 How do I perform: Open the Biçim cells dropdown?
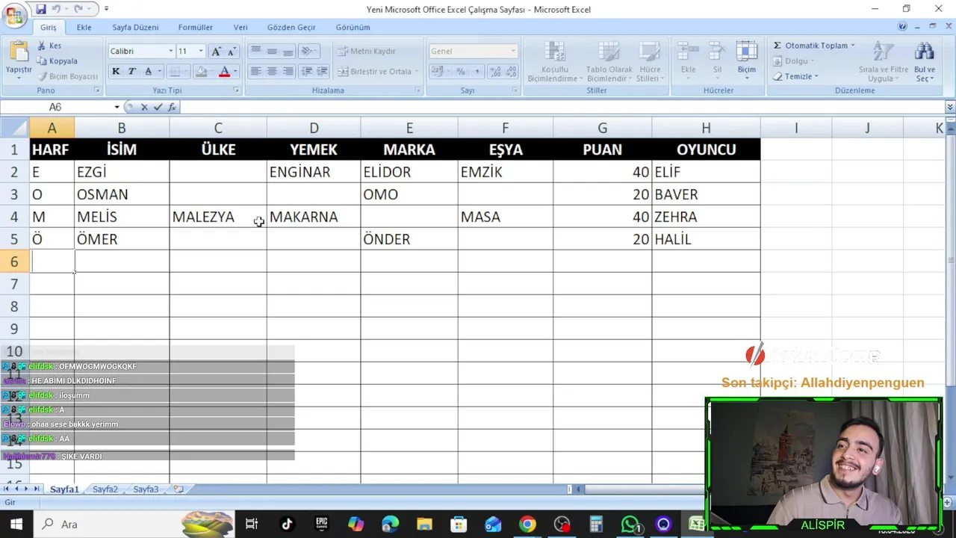[x=747, y=60]
